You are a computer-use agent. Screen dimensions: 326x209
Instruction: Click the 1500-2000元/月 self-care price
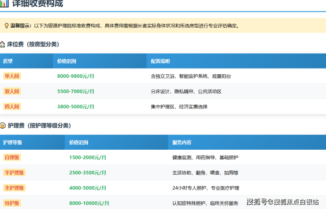point(88,157)
